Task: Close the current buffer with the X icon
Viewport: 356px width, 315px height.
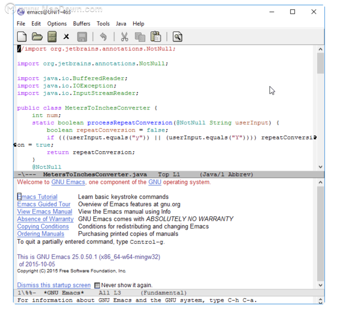Action: coord(66,37)
